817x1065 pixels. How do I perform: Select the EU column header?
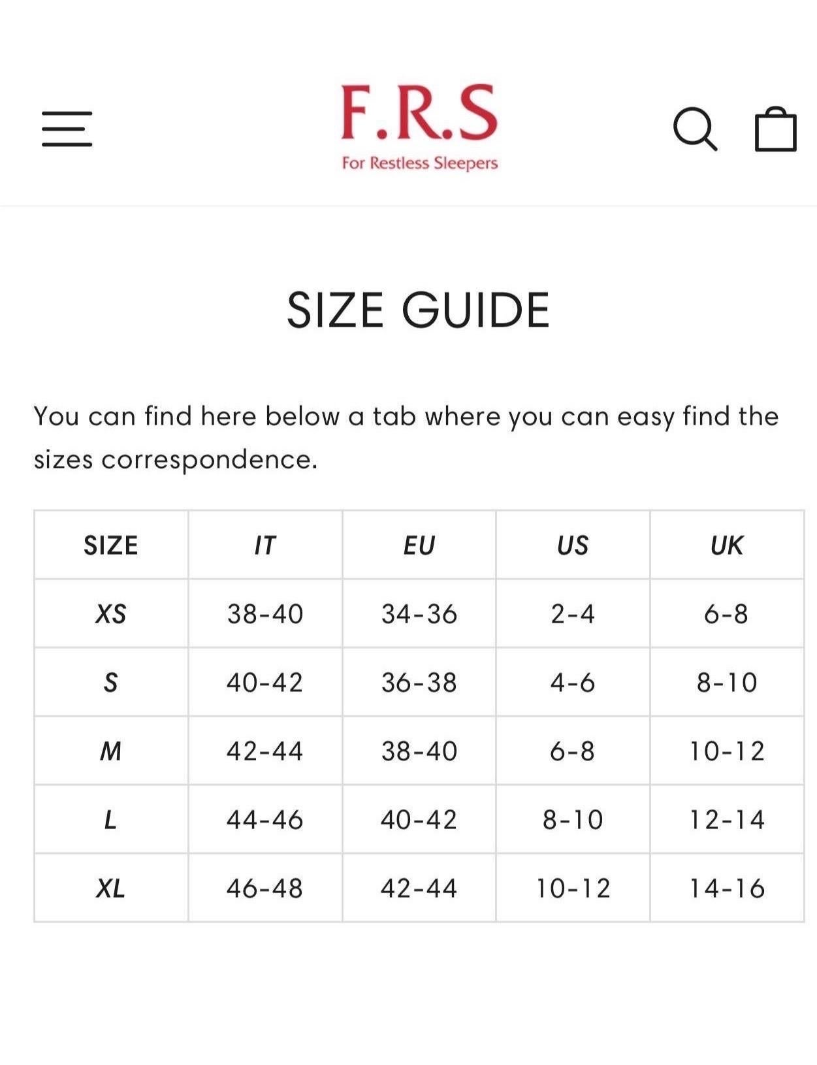click(419, 546)
